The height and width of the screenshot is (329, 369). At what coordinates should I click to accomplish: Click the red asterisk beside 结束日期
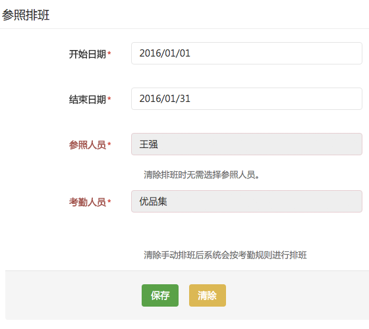pyautogui.click(x=109, y=99)
